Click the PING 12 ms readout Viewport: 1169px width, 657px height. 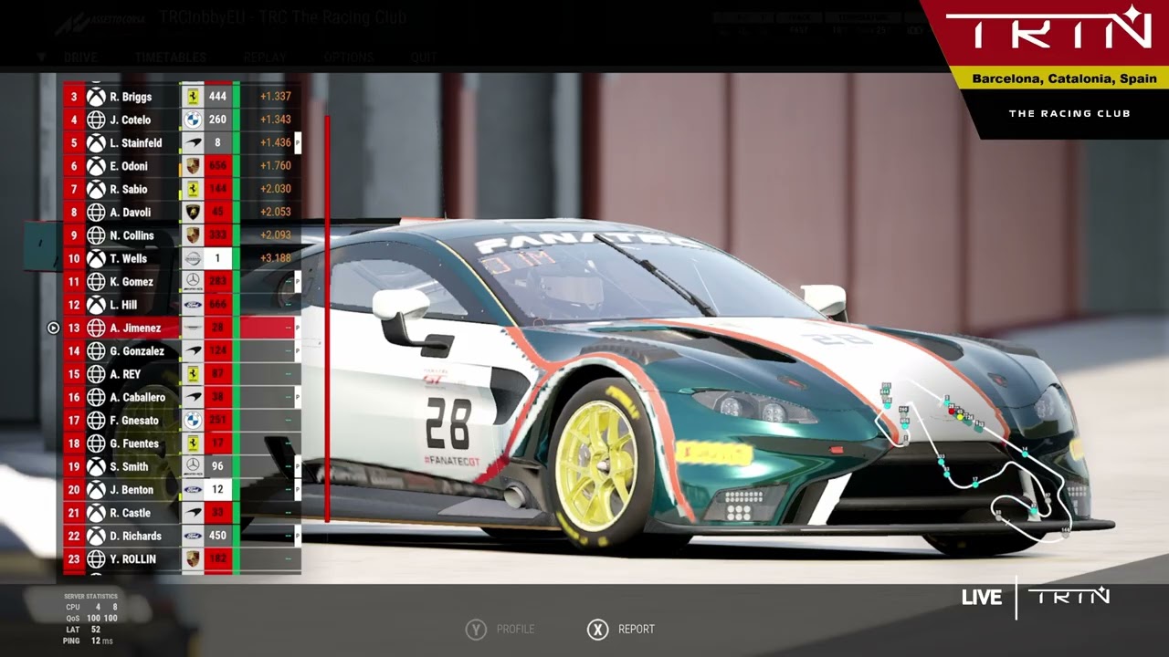[x=88, y=641]
